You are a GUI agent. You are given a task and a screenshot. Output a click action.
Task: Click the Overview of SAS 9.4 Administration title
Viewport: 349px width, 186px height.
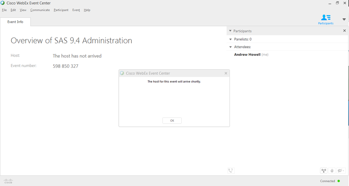(x=71, y=41)
